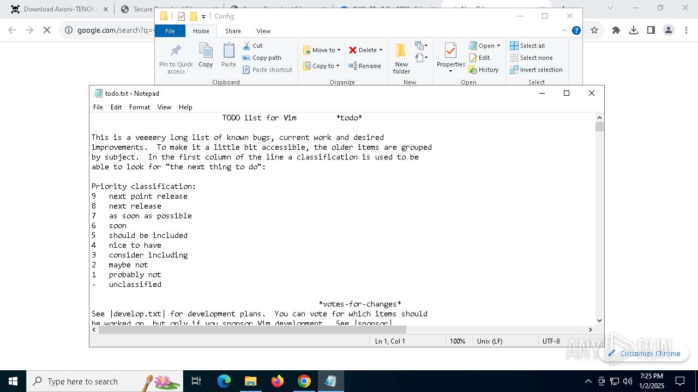Switch to Chrome on taskbar
Image resolution: width=698 pixels, height=392 pixels.
click(x=304, y=381)
